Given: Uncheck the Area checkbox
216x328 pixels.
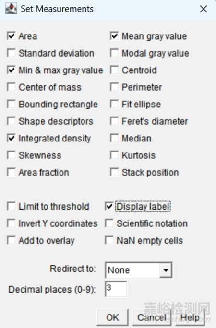Looking at the screenshot, I should pyautogui.click(x=11, y=36).
